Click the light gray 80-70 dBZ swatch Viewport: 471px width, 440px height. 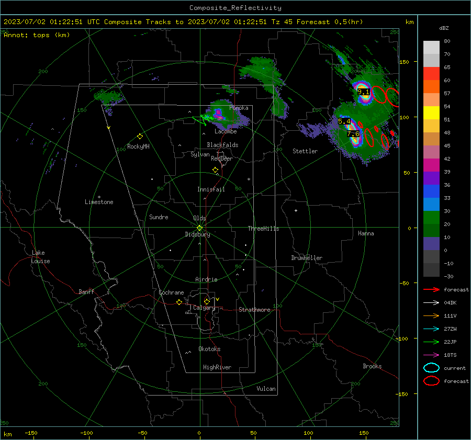431,48
